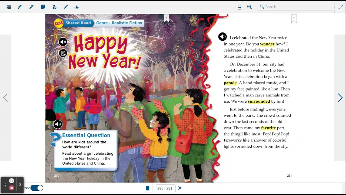Click the plus expander above page 291
The width and height of the screenshot is (346, 195).
[294, 18]
